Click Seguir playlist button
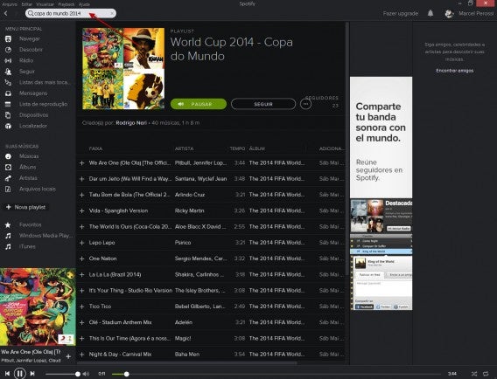Viewport: 497px width, 379px height. 263,104
